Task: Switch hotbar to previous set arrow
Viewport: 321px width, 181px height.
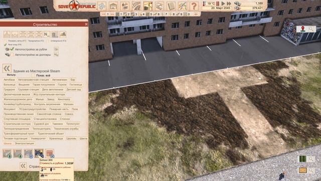Action: pos(103,14)
